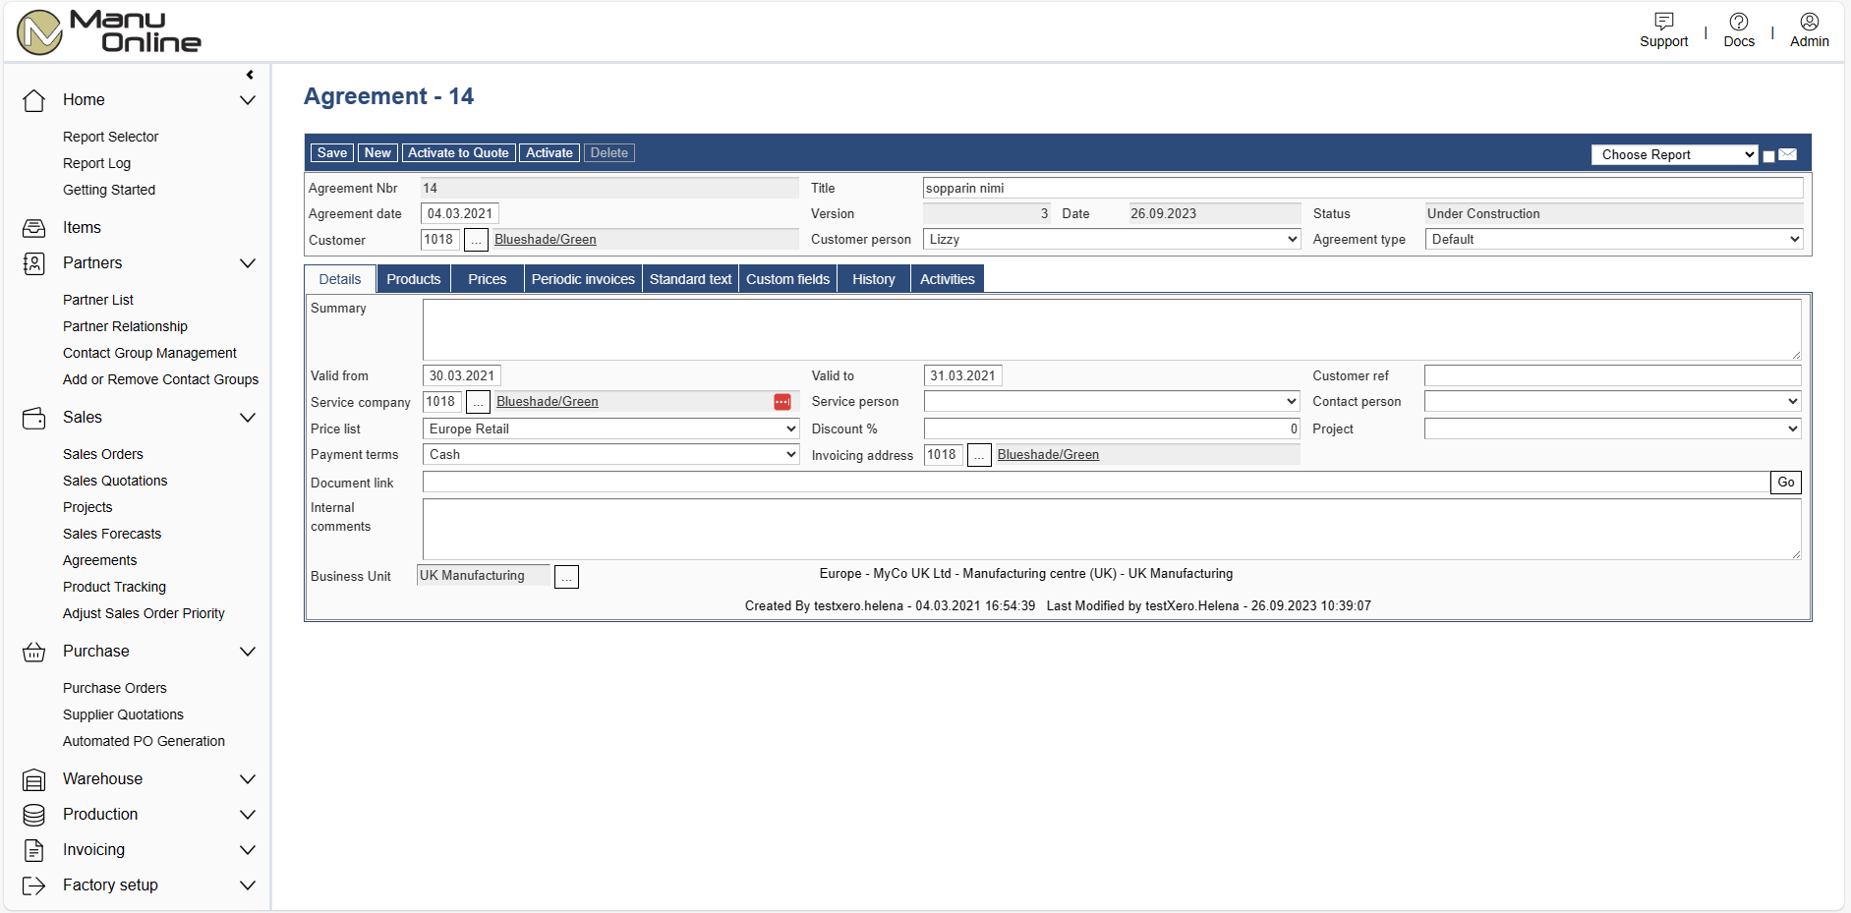This screenshot has height=913, width=1851.
Task: Click the red icon in Service company field
Action: point(782,402)
